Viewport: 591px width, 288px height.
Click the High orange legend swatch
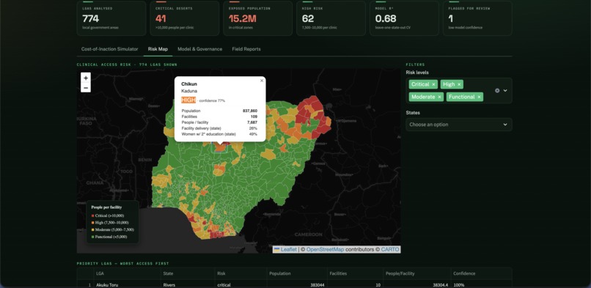[92, 223]
